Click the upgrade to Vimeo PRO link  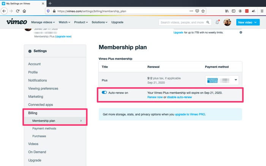(190, 114)
